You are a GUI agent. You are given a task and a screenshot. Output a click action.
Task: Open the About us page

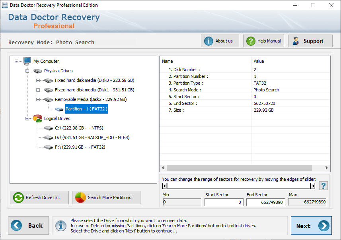pyautogui.click(x=220, y=41)
